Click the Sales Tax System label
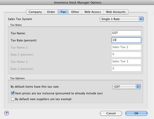 [20, 19]
